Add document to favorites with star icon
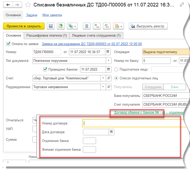 coord(28,5)
